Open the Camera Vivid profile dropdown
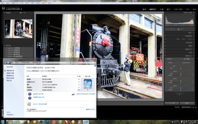 pyautogui.click(x=186, y=63)
